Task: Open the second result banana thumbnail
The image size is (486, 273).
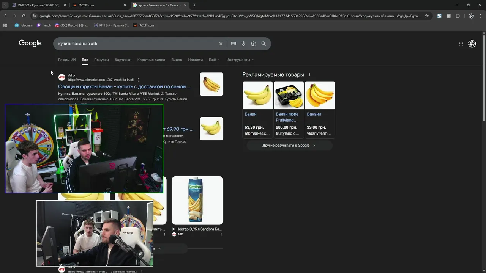Action: coord(211,129)
